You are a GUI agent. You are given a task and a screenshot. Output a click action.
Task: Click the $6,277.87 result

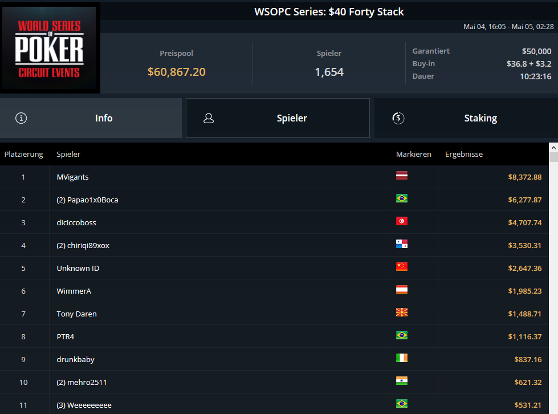(x=524, y=200)
